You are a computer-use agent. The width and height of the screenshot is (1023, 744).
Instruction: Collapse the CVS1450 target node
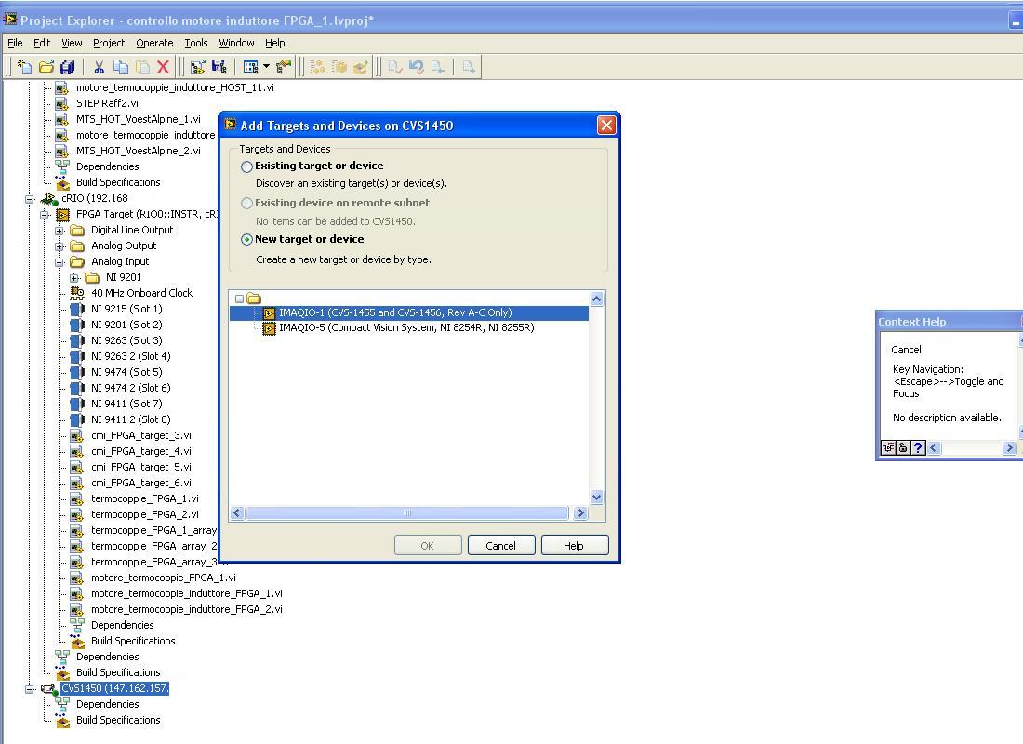point(30,689)
